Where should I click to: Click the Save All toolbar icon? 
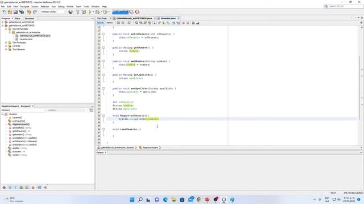22,12
